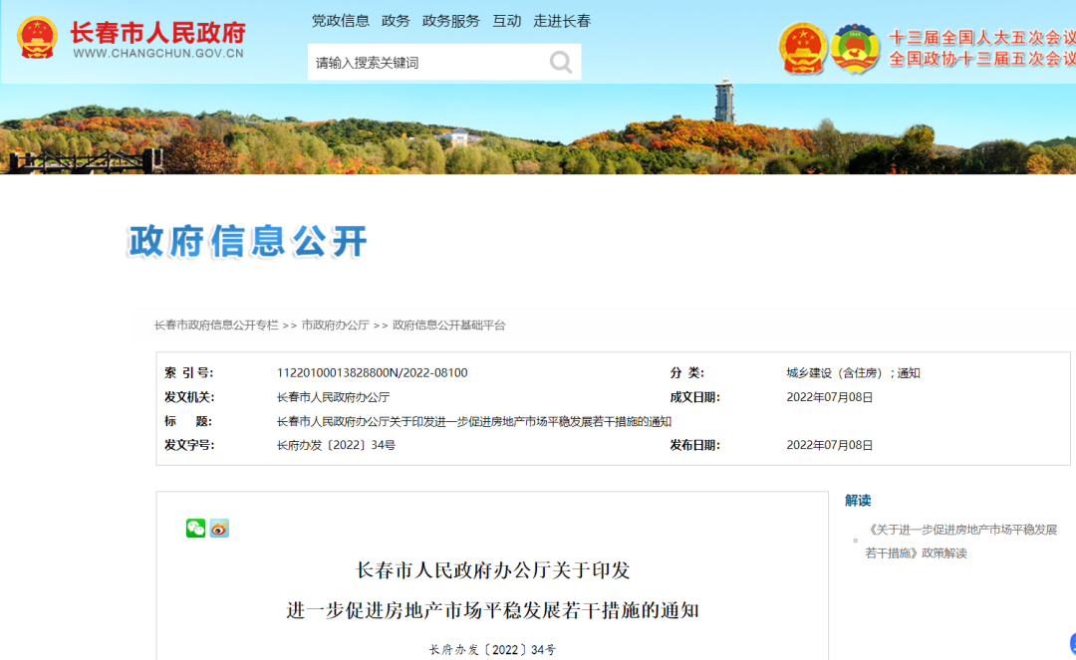Select the NPC session emblem banner icon
Image resolution: width=1076 pixels, height=660 pixels.
pos(803,47)
